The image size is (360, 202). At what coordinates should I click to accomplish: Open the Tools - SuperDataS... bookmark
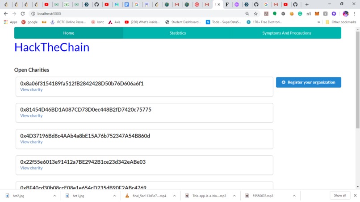(x=223, y=22)
